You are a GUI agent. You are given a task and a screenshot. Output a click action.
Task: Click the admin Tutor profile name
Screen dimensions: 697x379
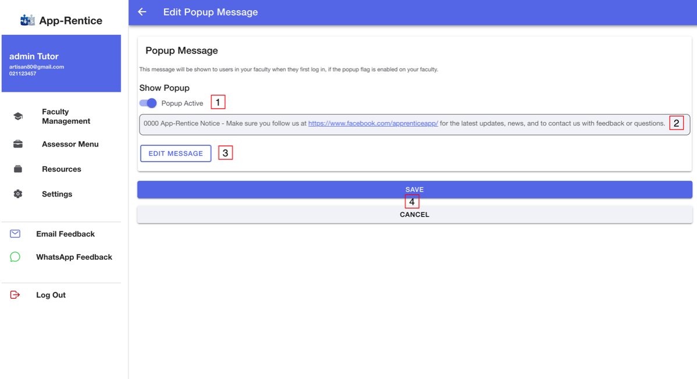click(x=34, y=56)
